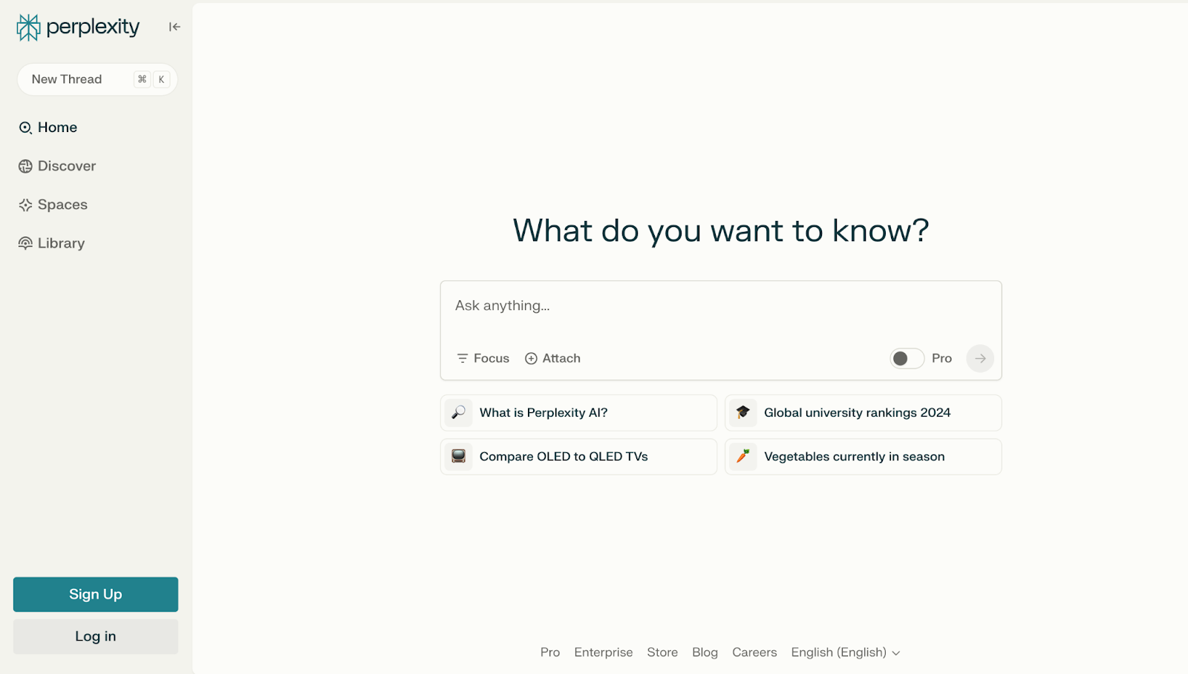Click the magnifying glass suggestion icon

[x=459, y=412]
